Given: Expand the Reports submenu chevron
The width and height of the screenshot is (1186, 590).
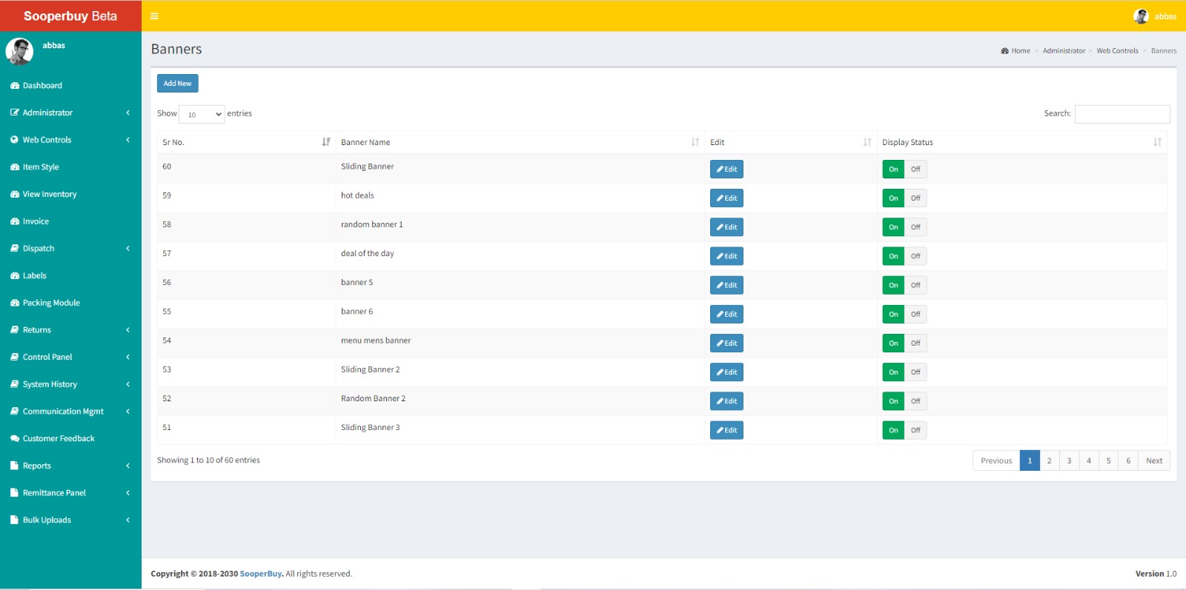Looking at the screenshot, I should tap(127, 466).
